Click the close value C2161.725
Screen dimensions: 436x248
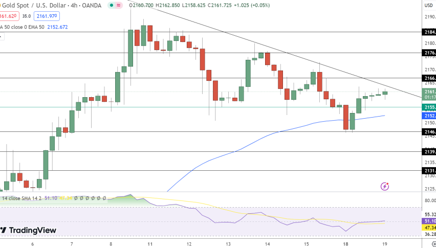(220, 5)
